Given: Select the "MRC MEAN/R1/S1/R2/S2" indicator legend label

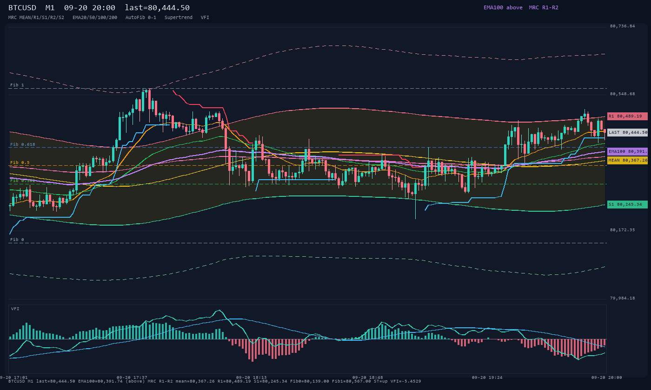Looking at the screenshot, I should point(36,17).
